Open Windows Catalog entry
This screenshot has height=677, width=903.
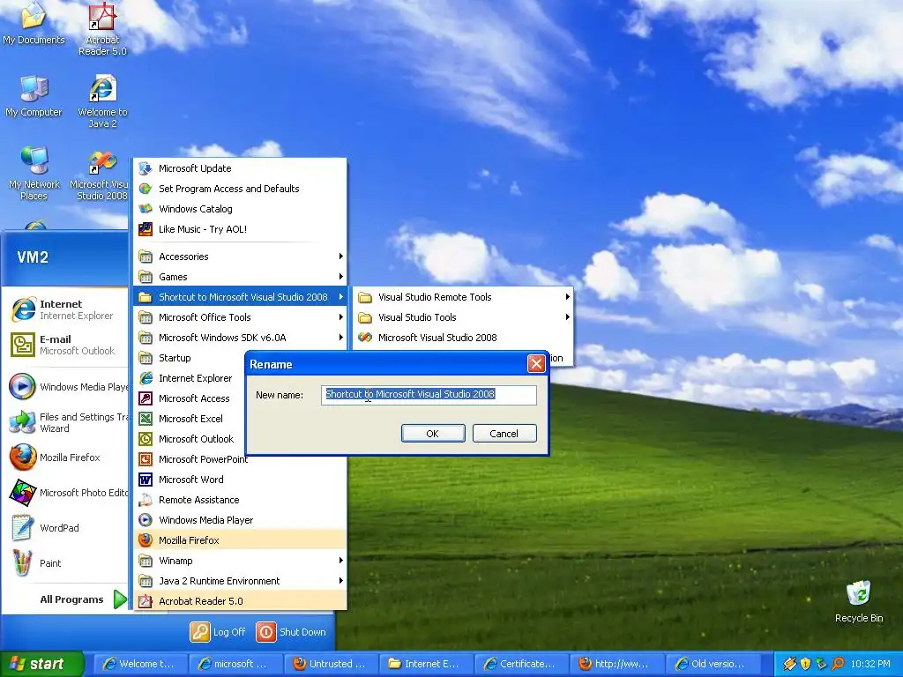(240, 209)
